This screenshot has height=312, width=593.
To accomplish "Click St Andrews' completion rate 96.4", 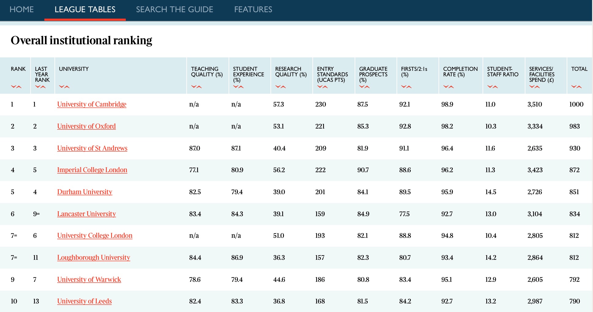I will point(447,148).
